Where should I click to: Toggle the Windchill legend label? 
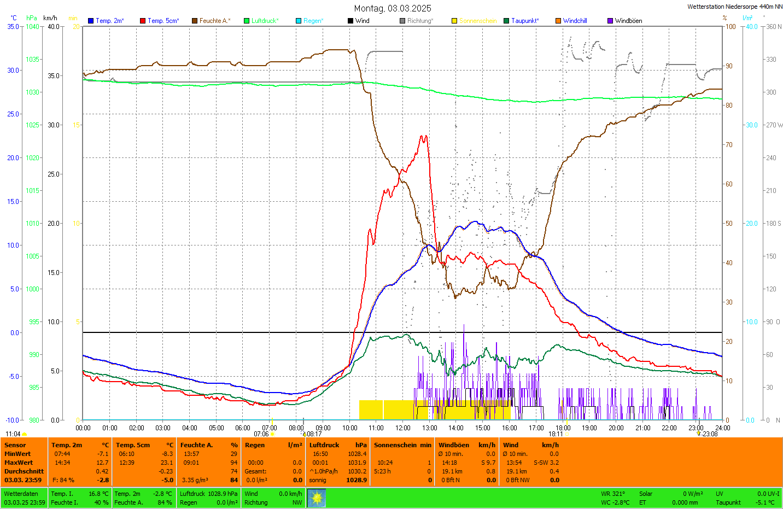(575, 21)
